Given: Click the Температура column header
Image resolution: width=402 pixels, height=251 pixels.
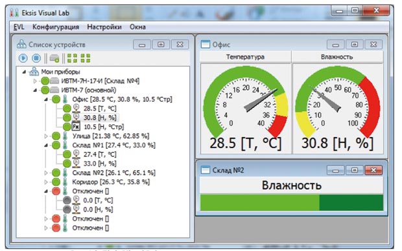Looking at the screenshot, I should click(x=245, y=57).
